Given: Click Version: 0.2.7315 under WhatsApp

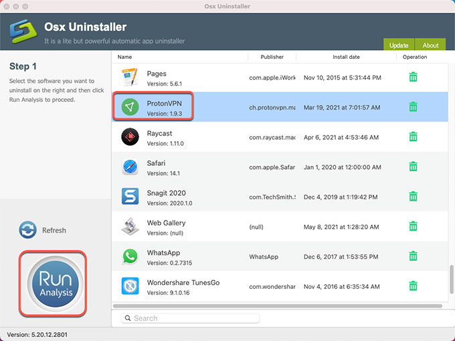Looking at the screenshot, I should [169, 263].
